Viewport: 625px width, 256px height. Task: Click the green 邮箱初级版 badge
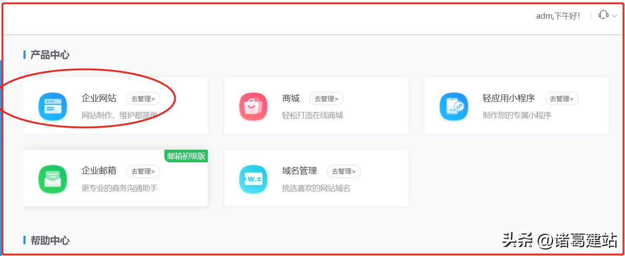tap(186, 156)
